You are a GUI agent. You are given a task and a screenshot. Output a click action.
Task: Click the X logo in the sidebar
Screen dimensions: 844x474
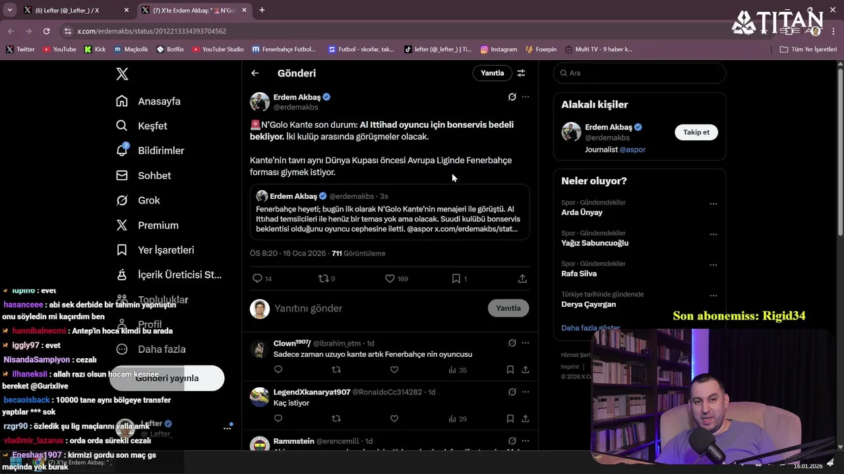[122, 74]
